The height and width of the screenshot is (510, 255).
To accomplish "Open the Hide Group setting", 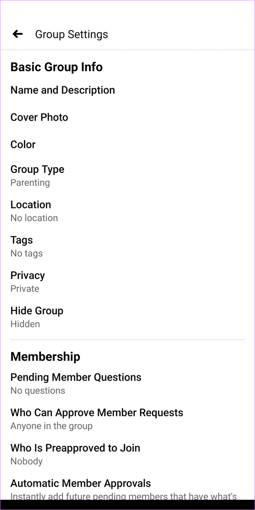I will click(x=127, y=317).
